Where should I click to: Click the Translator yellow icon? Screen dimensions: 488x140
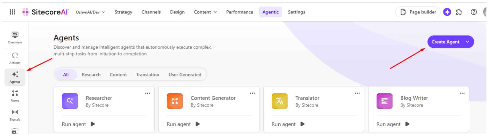pos(280,101)
